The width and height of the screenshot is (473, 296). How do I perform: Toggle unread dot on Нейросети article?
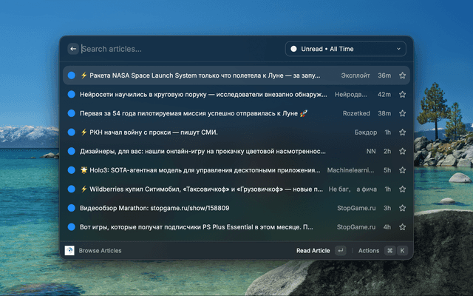tap(72, 95)
